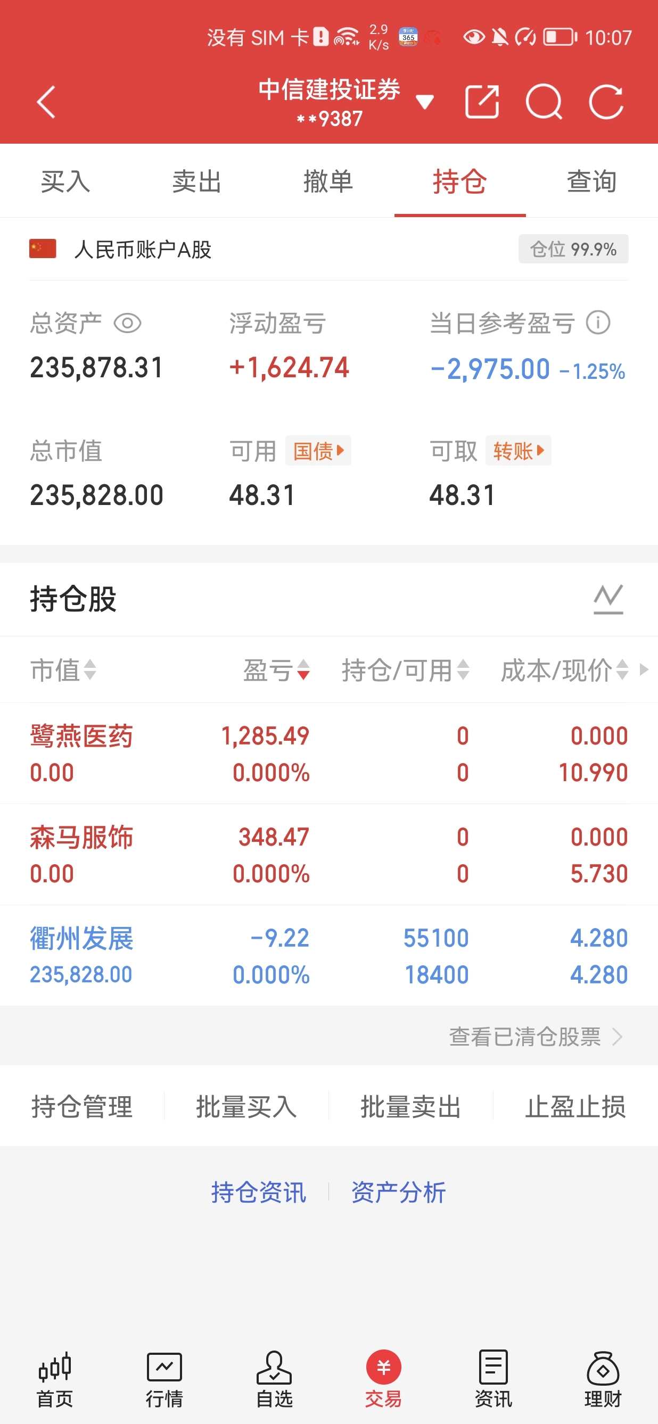Image resolution: width=658 pixels, height=1424 pixels.
Task: Tap the search magnifier icon
Action: [544, 102]
